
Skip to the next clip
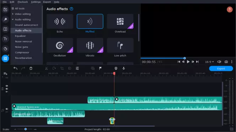click(x=197, y=62)
